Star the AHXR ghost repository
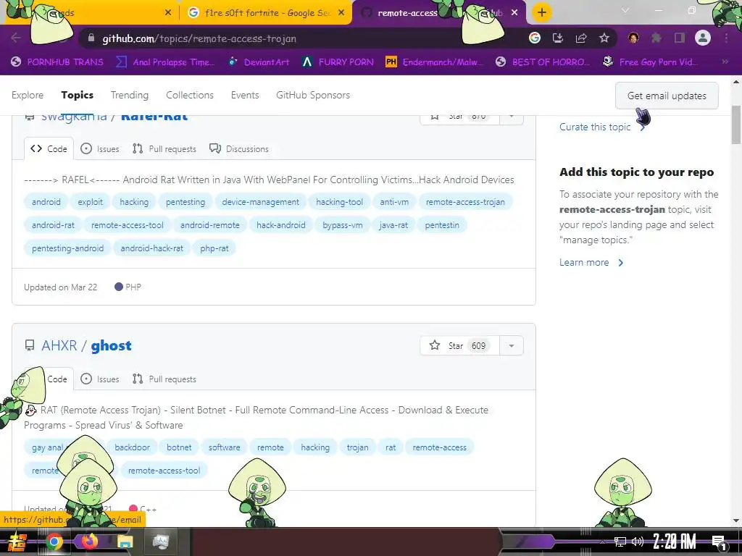The image size is (742, 556). click(459, 345)
